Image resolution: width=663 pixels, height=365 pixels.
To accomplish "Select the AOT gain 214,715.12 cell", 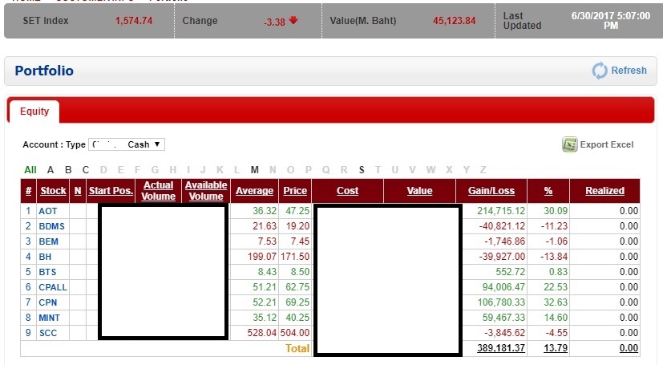I will (501, 211).
